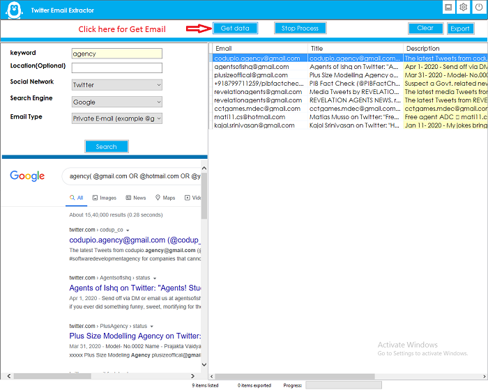This screenshot has width=488, height=390.
Task: Focus the keyword input field
Action: pyautogui.click(x=116, y=54)
